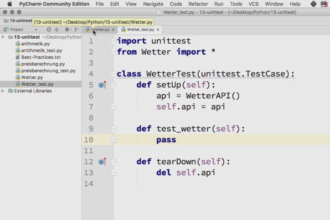Image resolution: width=330 pixels, height=220 pixels.
Task: Open the Run menu
Action: point(219,4)
